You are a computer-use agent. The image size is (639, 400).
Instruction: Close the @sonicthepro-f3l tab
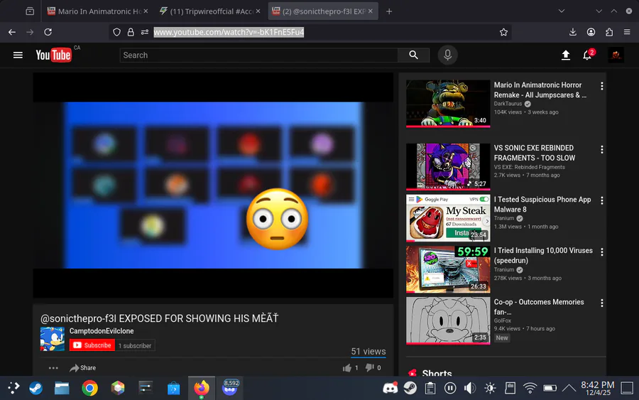(371, 11)
